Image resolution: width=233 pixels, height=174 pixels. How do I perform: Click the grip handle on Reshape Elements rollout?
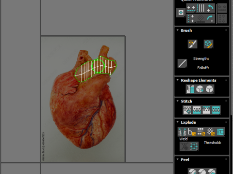(x=226, y=80)
